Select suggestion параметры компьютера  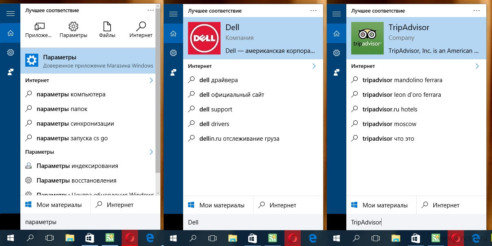[88, 94]
